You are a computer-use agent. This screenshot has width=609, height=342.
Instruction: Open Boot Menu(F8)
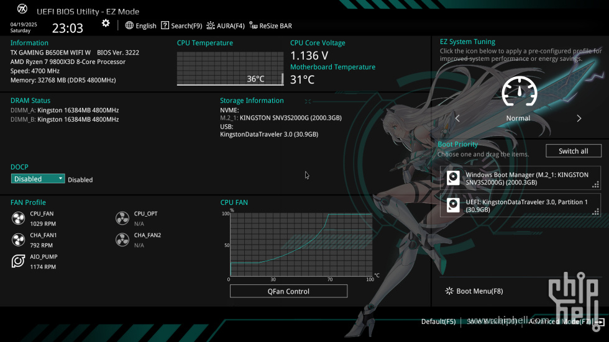pyautogui.click(x=474, y=291)
